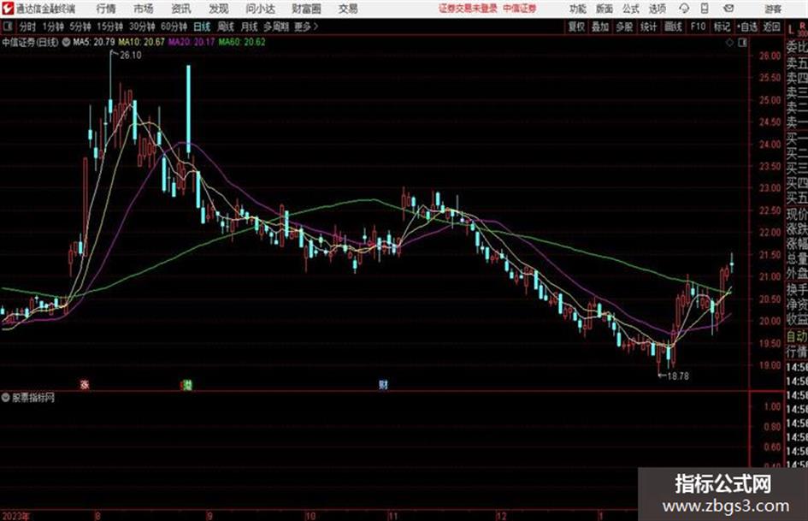808x521 pixels.
Task: Click the 叠加 overlay button
Action: 600,27
